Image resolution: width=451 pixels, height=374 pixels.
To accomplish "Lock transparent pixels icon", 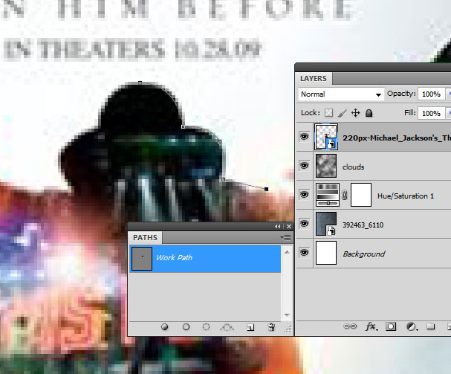I will (328, 113).
